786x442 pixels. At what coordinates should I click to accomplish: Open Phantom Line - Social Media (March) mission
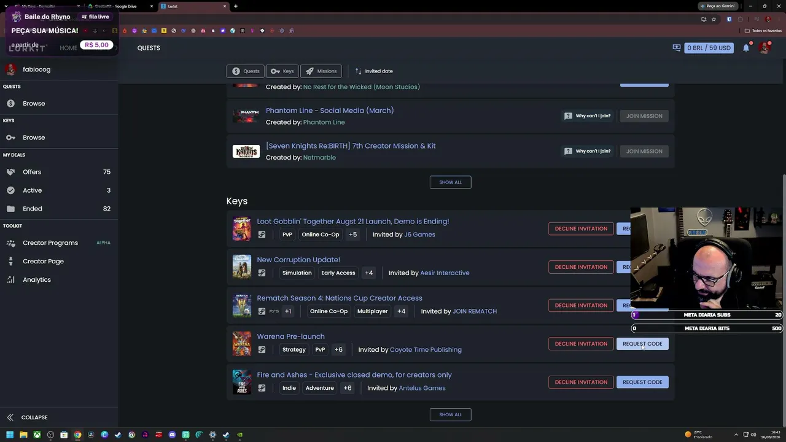[x=330, y=110]
